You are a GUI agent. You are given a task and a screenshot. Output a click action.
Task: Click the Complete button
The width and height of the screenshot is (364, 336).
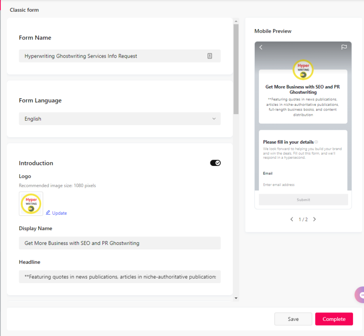[x=334, y=319]
